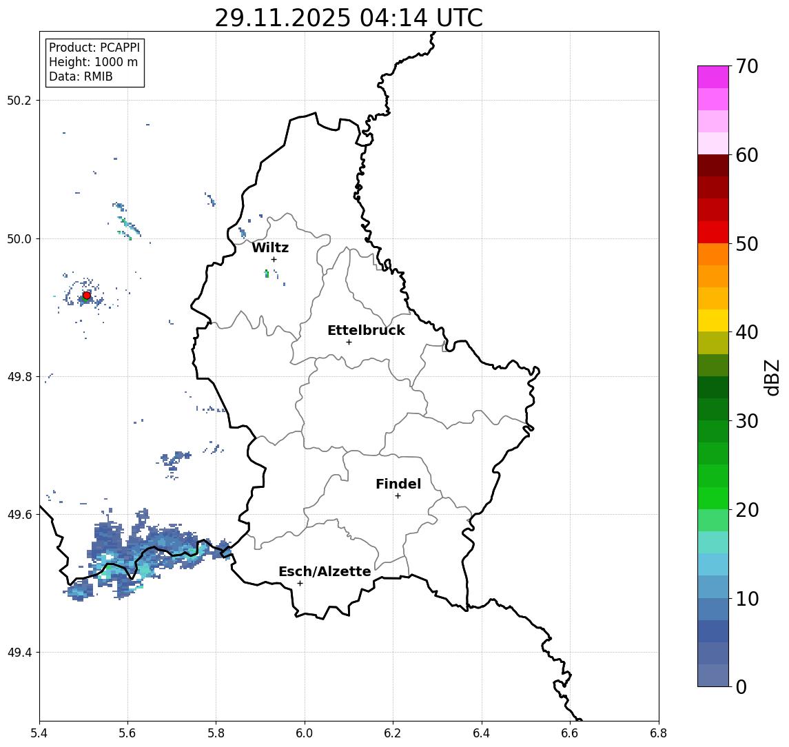
Task: Click the longitude tick label 5.4
Action: coord(39,733)
